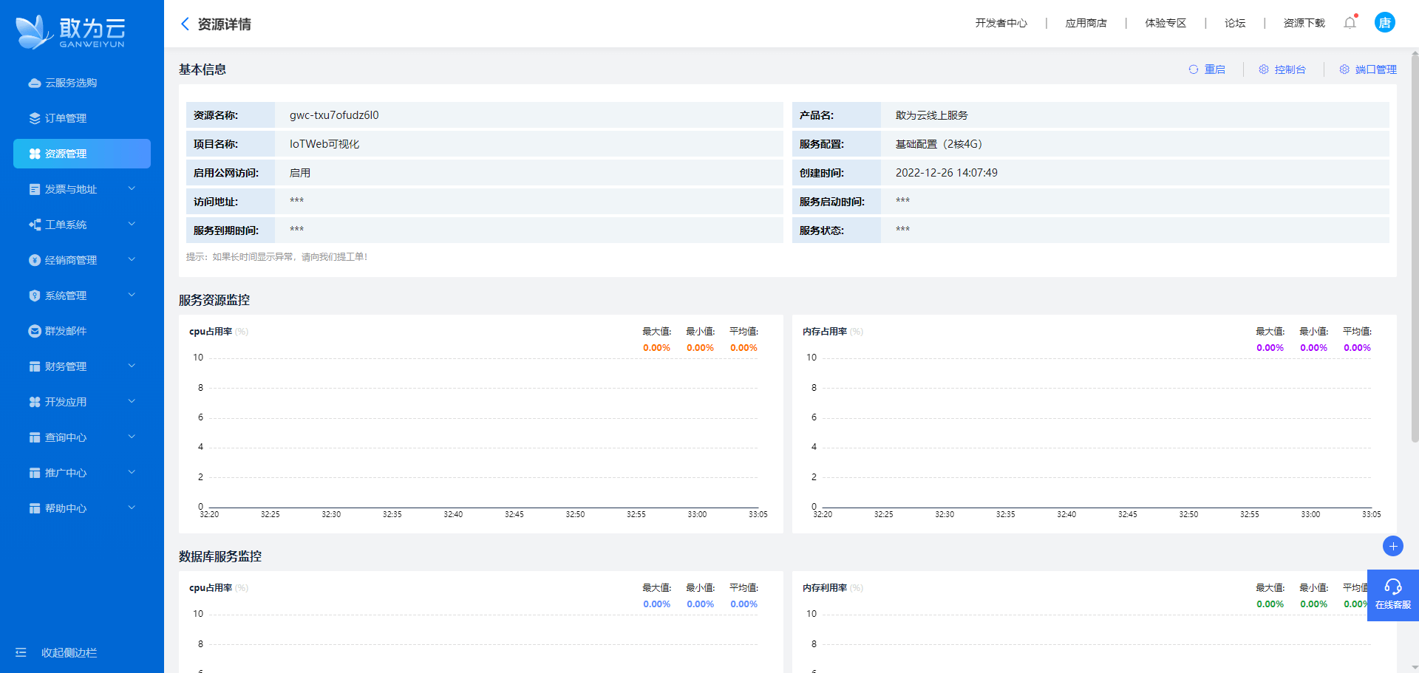Click the page vertical scrollbar

(1415, 244)
